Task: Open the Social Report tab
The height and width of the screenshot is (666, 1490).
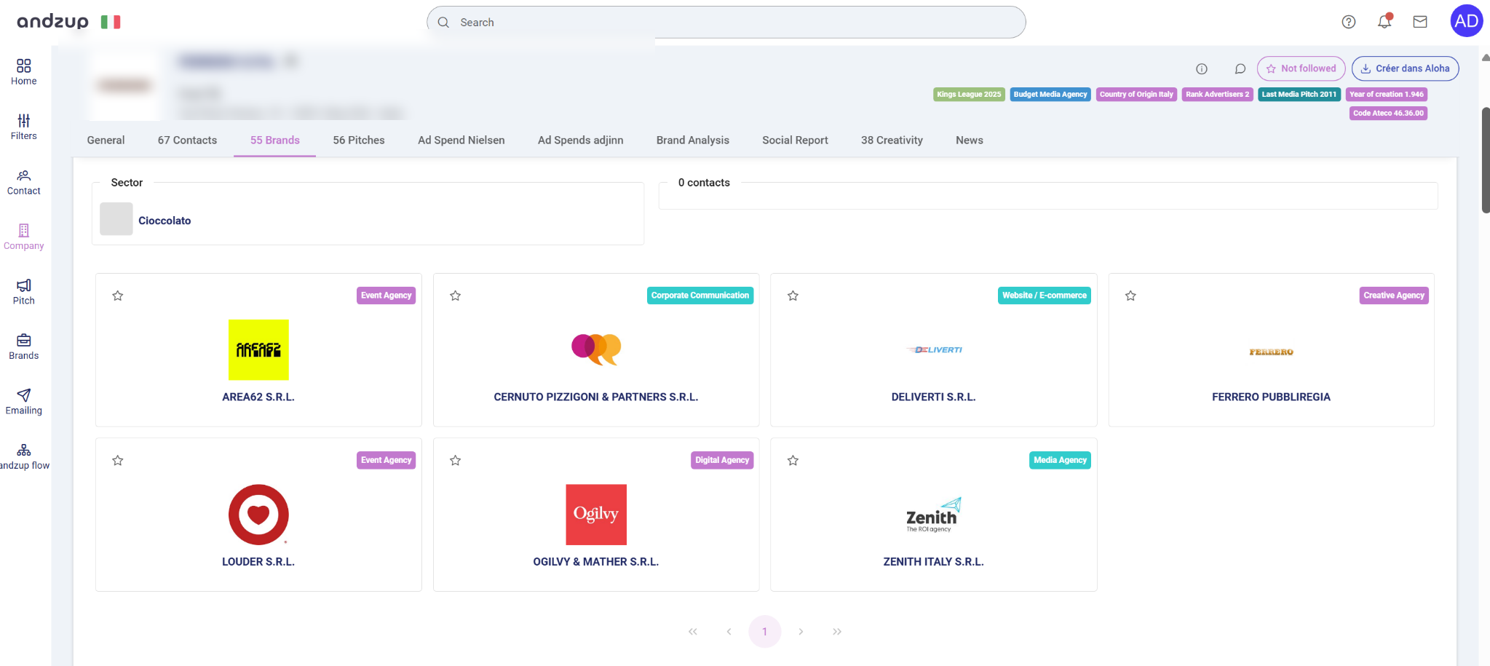Action: click(x=795, y=140)
